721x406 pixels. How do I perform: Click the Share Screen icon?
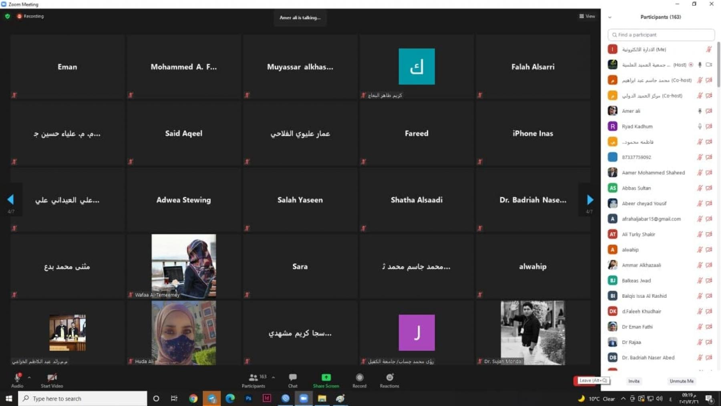pos(326,378)
